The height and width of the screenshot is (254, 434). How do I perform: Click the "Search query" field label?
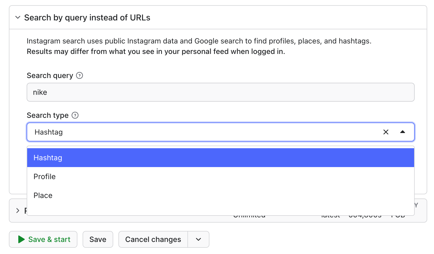[x=50, y=75]
